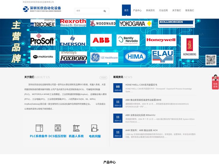Click the 电机伺服 motor icon
The height and width of the screenshot is (164, 219).
tap(95, 128)
